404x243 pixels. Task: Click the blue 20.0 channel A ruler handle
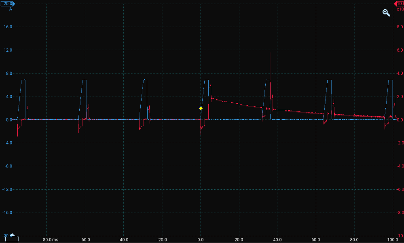coord(8,3)
